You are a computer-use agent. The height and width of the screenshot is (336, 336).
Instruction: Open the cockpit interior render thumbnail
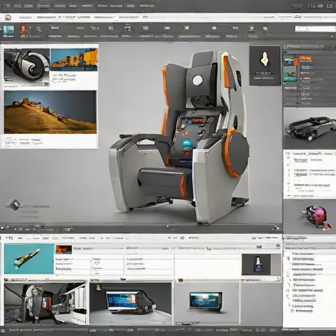click(x=45, y=304)
